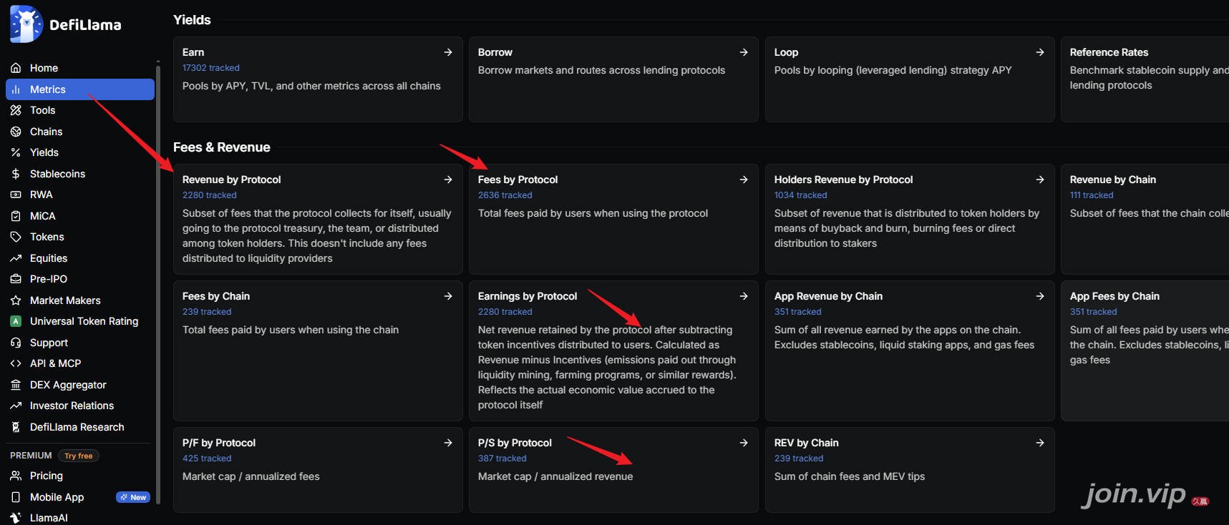This screenshot has height=525, width=1229.
Task: Open Tools in the sidebar
Action: (x=80, y=110)
